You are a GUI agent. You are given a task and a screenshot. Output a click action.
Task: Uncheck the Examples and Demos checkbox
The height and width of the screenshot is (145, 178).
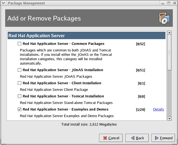19,109
